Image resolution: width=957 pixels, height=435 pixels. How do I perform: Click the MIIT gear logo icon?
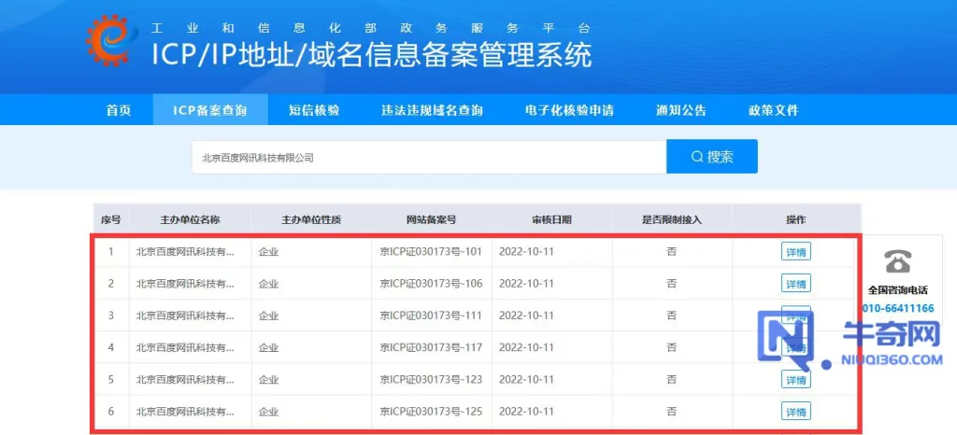pos(112,40)
